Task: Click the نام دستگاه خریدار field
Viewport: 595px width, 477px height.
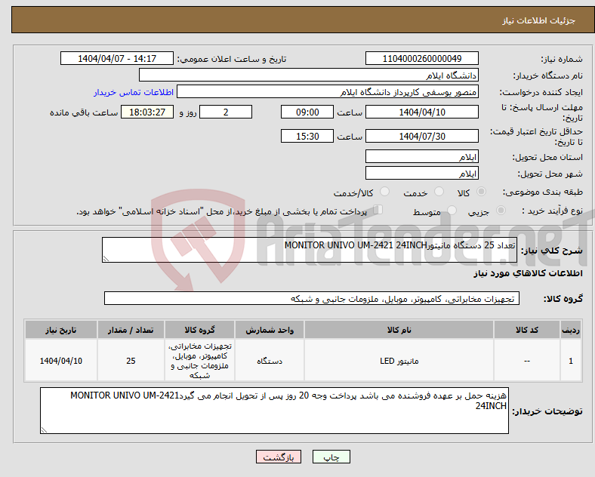Action: point(309,75)
